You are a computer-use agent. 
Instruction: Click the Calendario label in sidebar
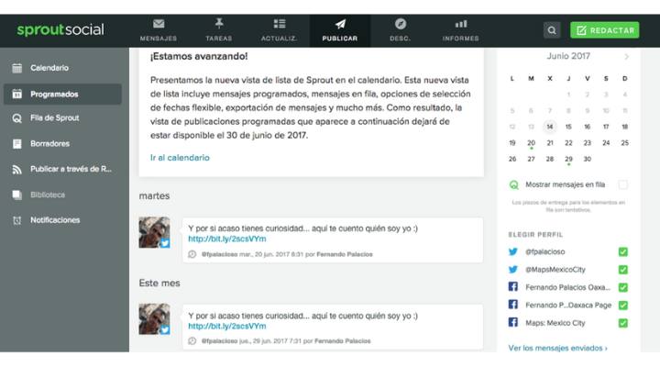coord(49,68)
